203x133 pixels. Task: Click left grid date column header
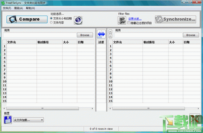(x=86, y=42)
